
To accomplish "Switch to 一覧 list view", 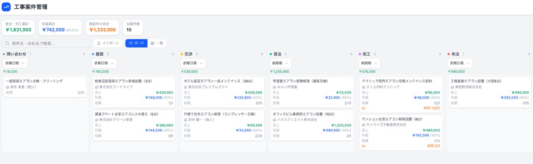I will pyautogui.click(x=157, y=43).
